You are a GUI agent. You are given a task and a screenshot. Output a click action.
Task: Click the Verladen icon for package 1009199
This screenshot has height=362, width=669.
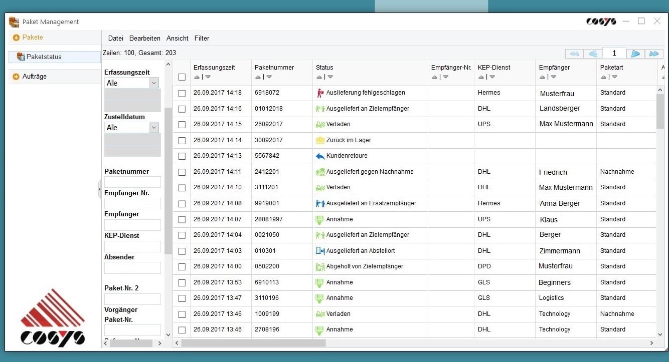point(320,314)
